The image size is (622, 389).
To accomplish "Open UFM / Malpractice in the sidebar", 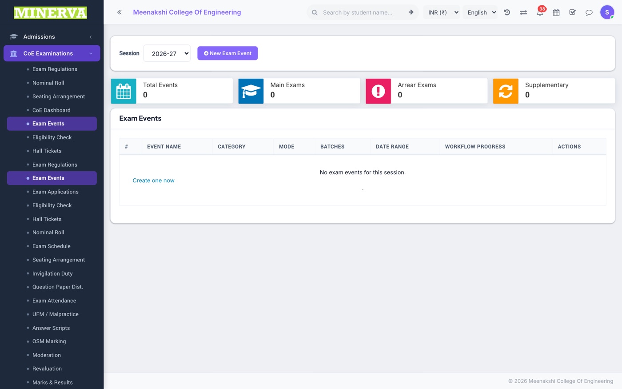I will (56, 314).
